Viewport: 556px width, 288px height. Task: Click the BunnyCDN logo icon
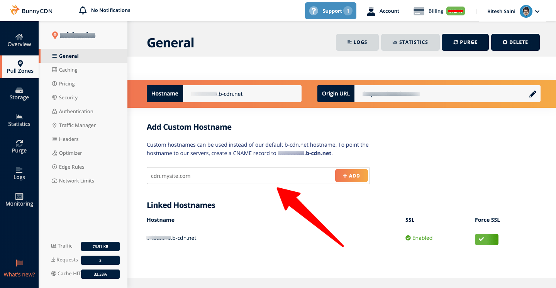click(x=15, y=10)
